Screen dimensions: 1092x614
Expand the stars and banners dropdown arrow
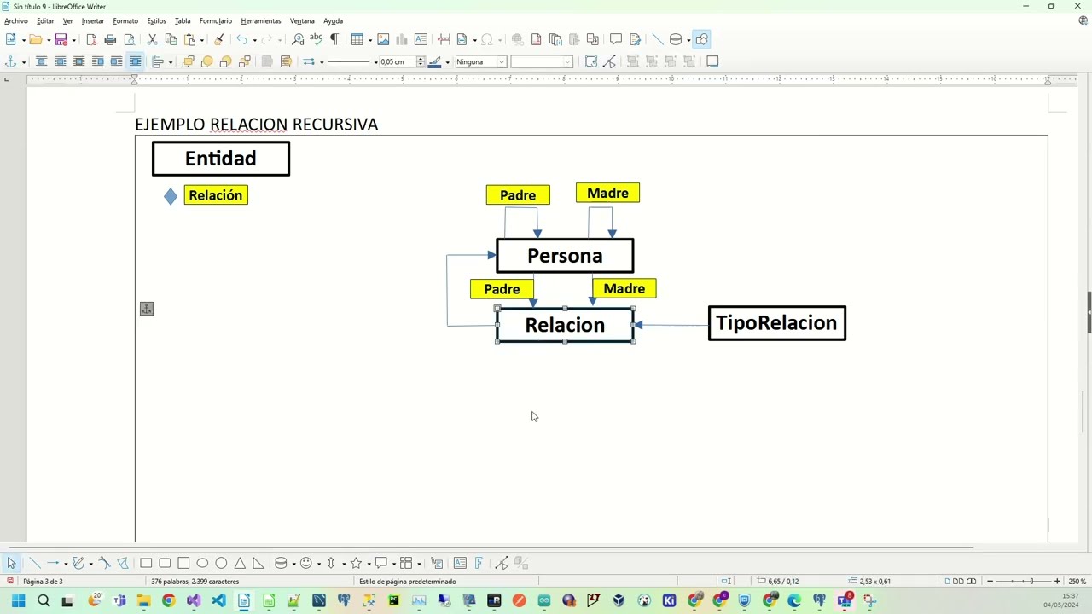point(369,563)
